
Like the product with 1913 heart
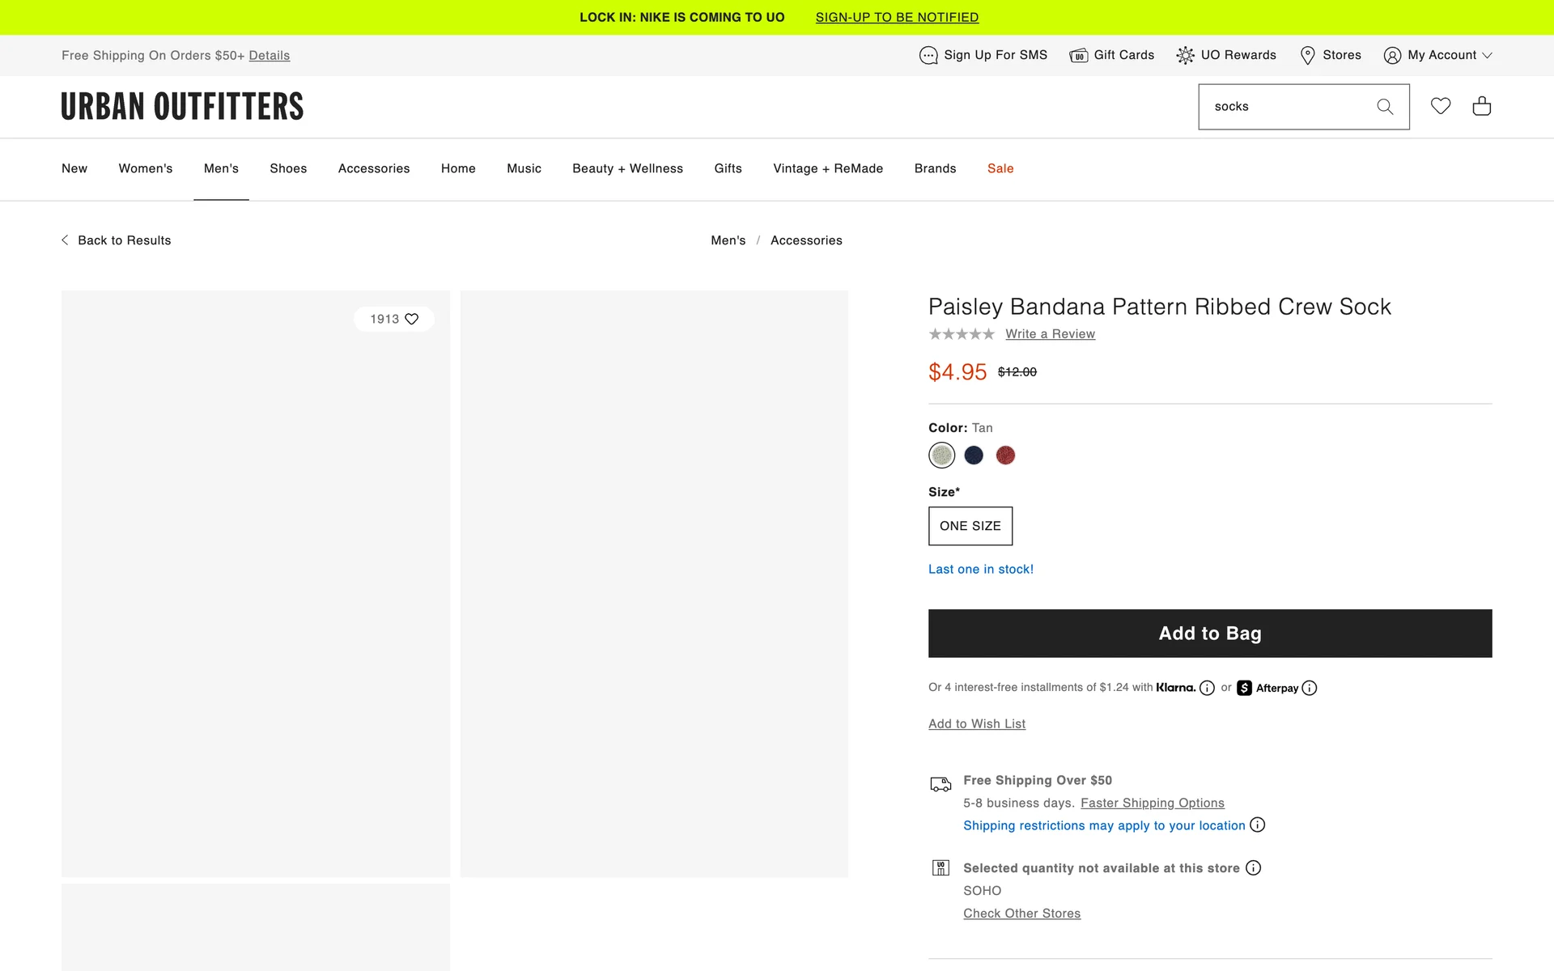click(x=411, y=319)
